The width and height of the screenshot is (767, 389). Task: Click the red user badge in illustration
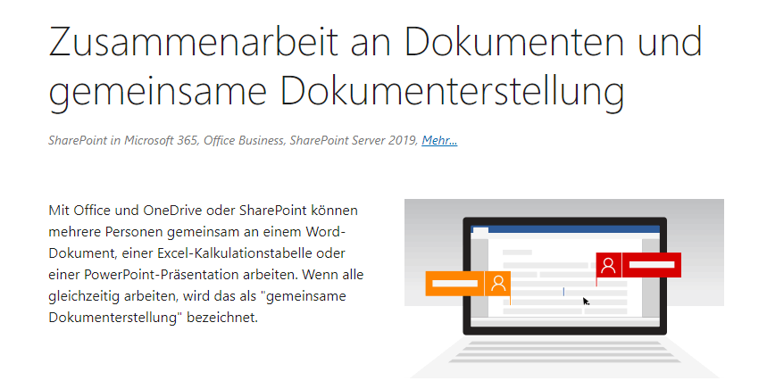tap(638, 265)
